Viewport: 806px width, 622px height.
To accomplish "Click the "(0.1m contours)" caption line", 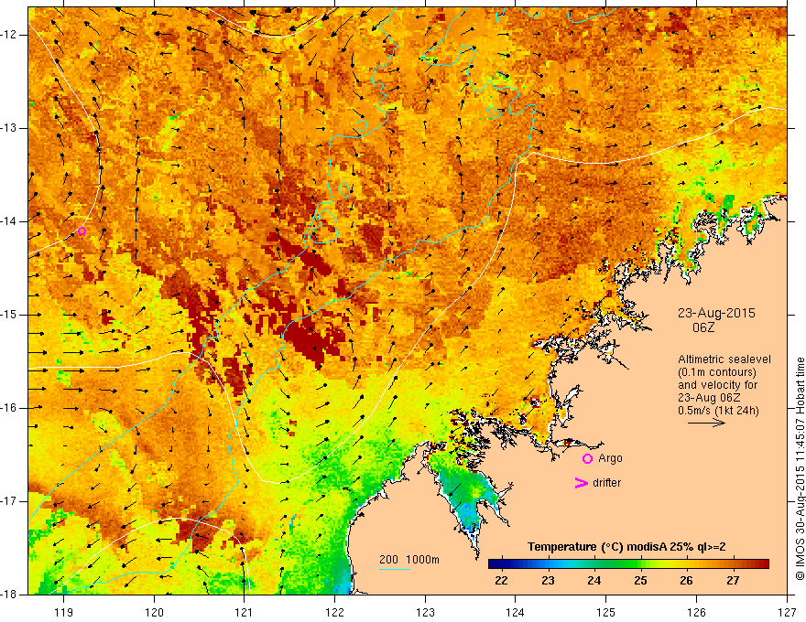I will [x=717, y=372].
